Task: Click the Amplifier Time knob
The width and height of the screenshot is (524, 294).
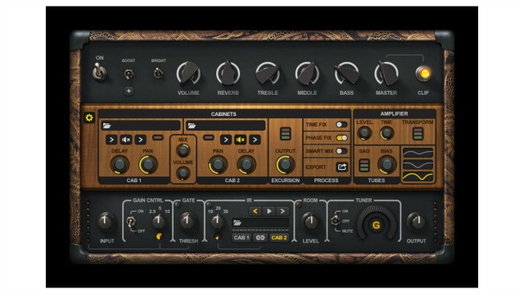Action: pyautogui.click(x=386, y=133)
